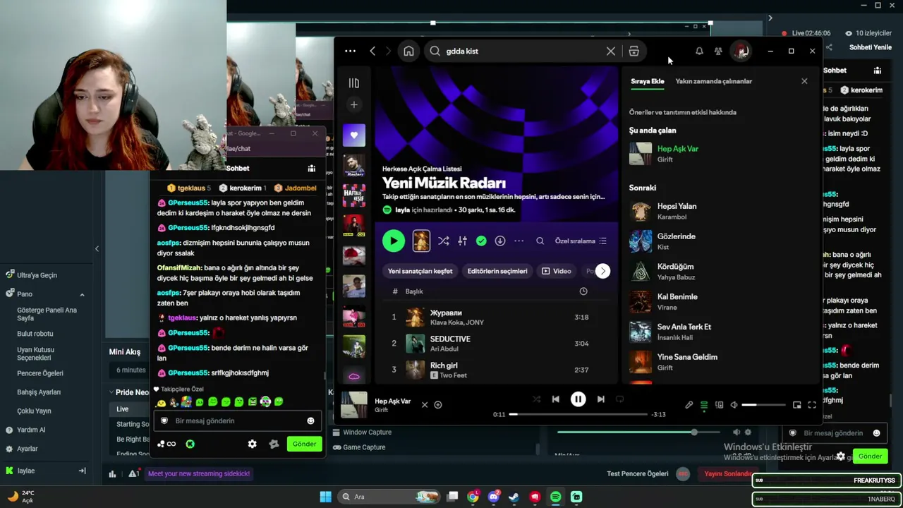
Task: Show more filter chips with arrow
Action: 602,271
